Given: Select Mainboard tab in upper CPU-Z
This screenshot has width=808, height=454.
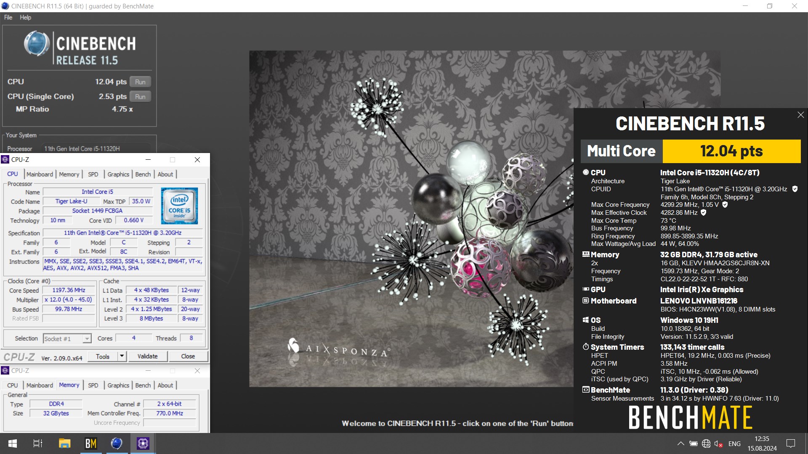Looking at the screenshot, I should click(40, 174).
